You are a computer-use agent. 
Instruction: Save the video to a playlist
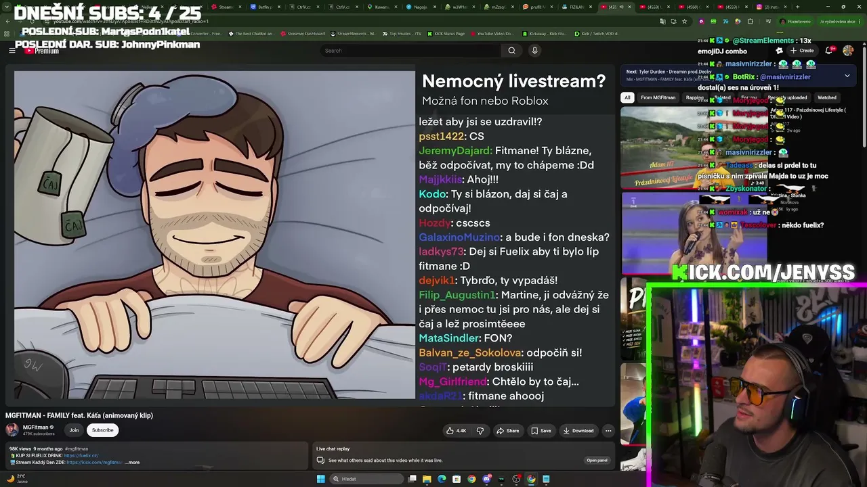[541, 431]
